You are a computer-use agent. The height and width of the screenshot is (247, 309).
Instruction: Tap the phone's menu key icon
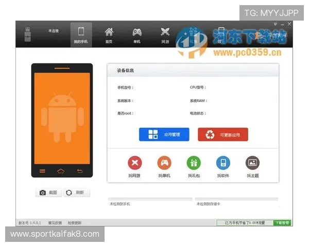(42, 171)
